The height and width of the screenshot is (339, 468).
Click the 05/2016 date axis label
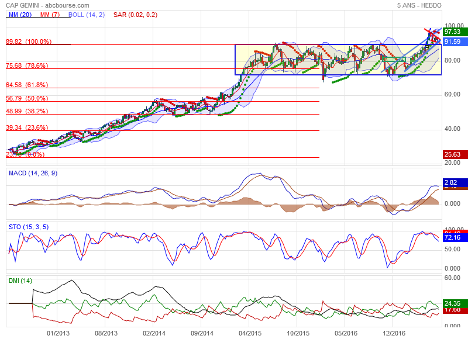pyautogui.click(x=346, y=333)
